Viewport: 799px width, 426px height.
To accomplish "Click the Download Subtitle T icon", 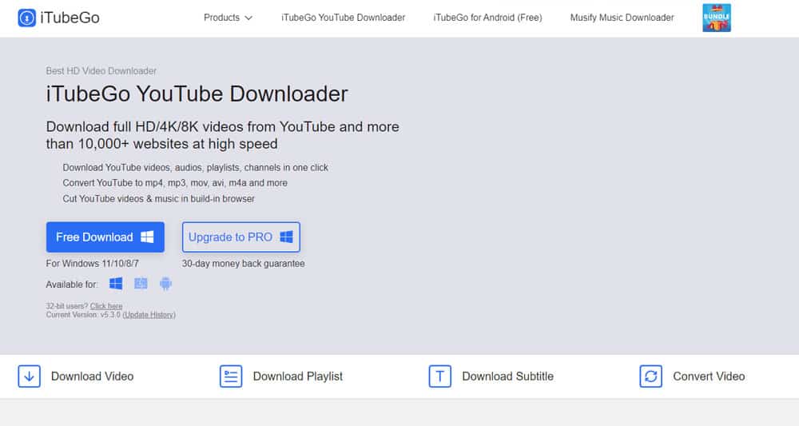I will pyautogui.click(x=439, y=376).
